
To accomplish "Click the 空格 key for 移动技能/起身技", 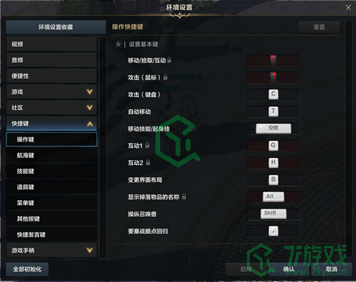I will pos(274,129).
